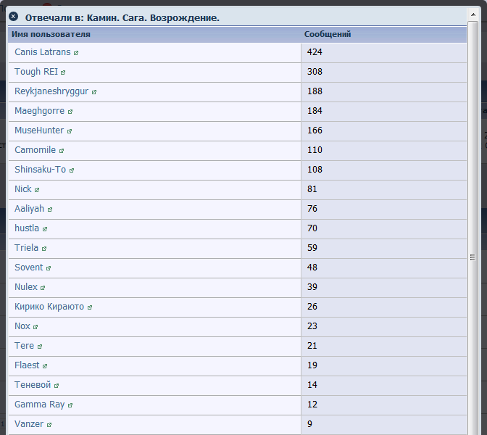Viewport: 487px width, 435px height.
Task: Close the 'Отвечали в' popup dialog
Action: [x=13, y=16]
